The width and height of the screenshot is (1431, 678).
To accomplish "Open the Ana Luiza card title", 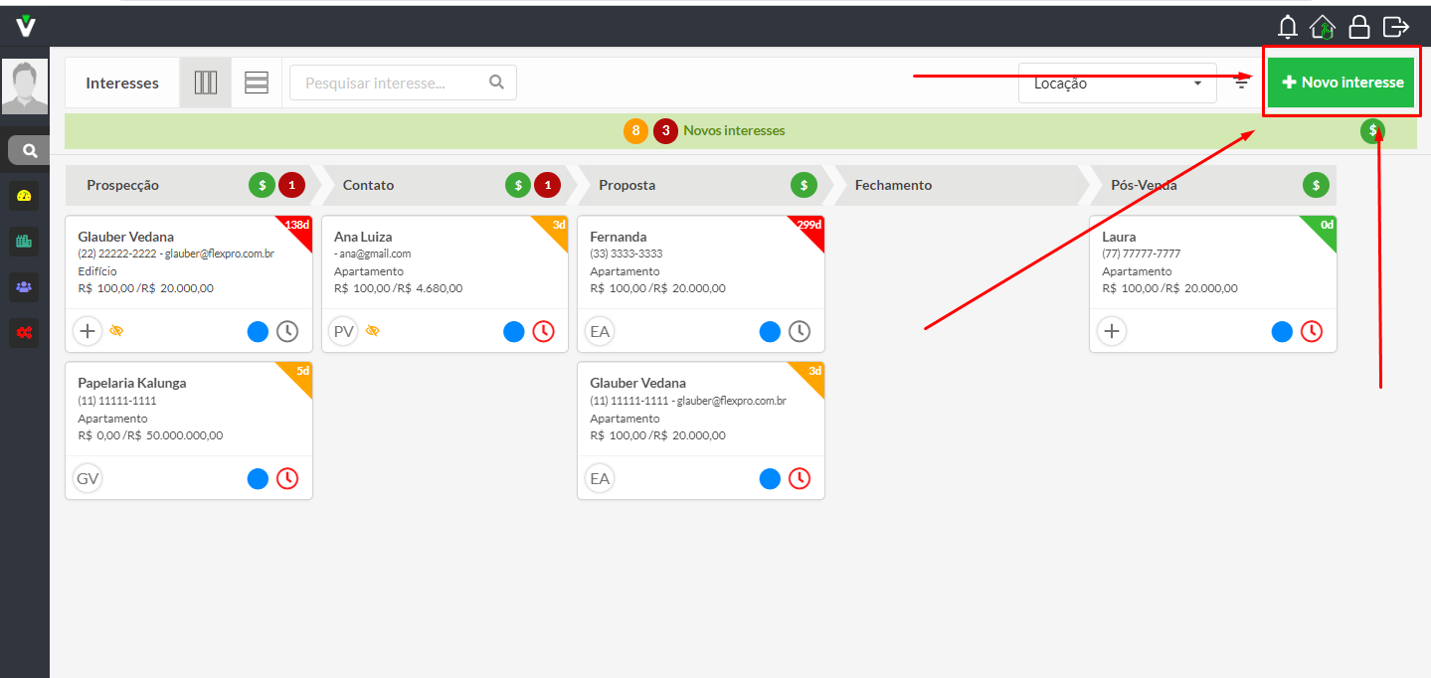I will point(363,237).
